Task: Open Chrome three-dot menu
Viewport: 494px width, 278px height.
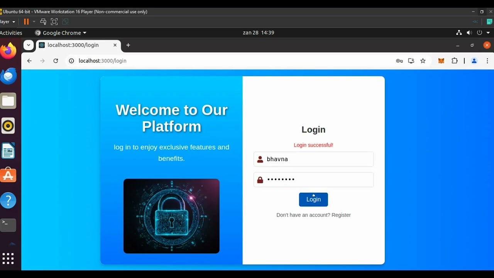Action: (487, 61)
